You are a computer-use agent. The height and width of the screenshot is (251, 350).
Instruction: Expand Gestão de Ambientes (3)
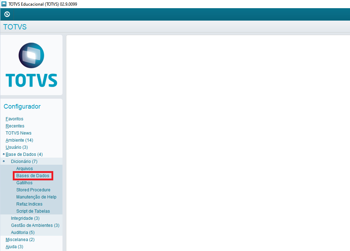pos(35,225)
